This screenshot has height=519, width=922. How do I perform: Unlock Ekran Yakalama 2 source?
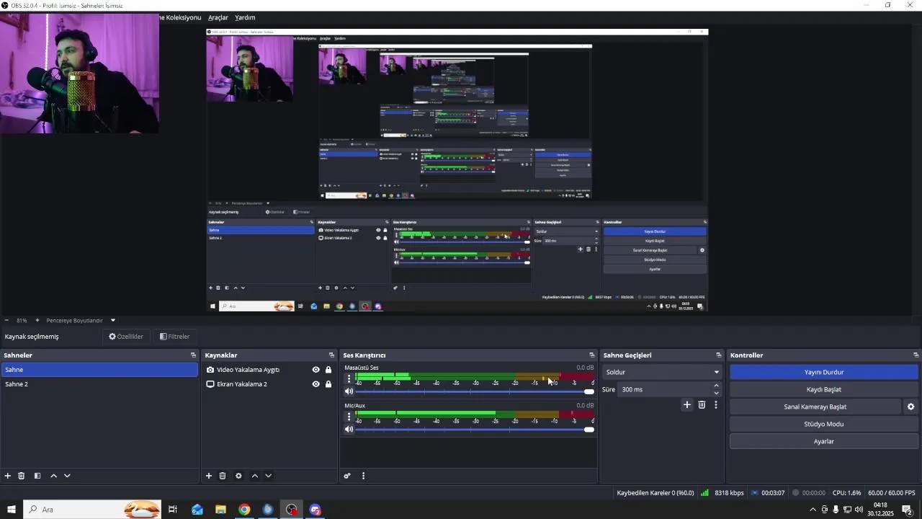328,384
